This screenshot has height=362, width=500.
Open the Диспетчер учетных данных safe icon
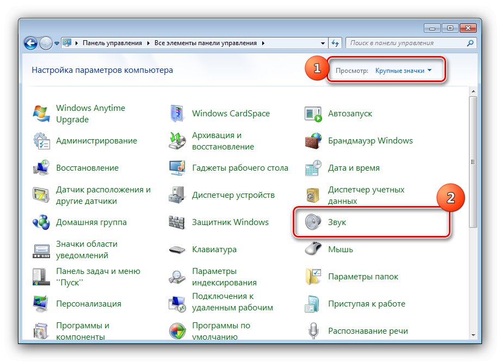(313, 195)
